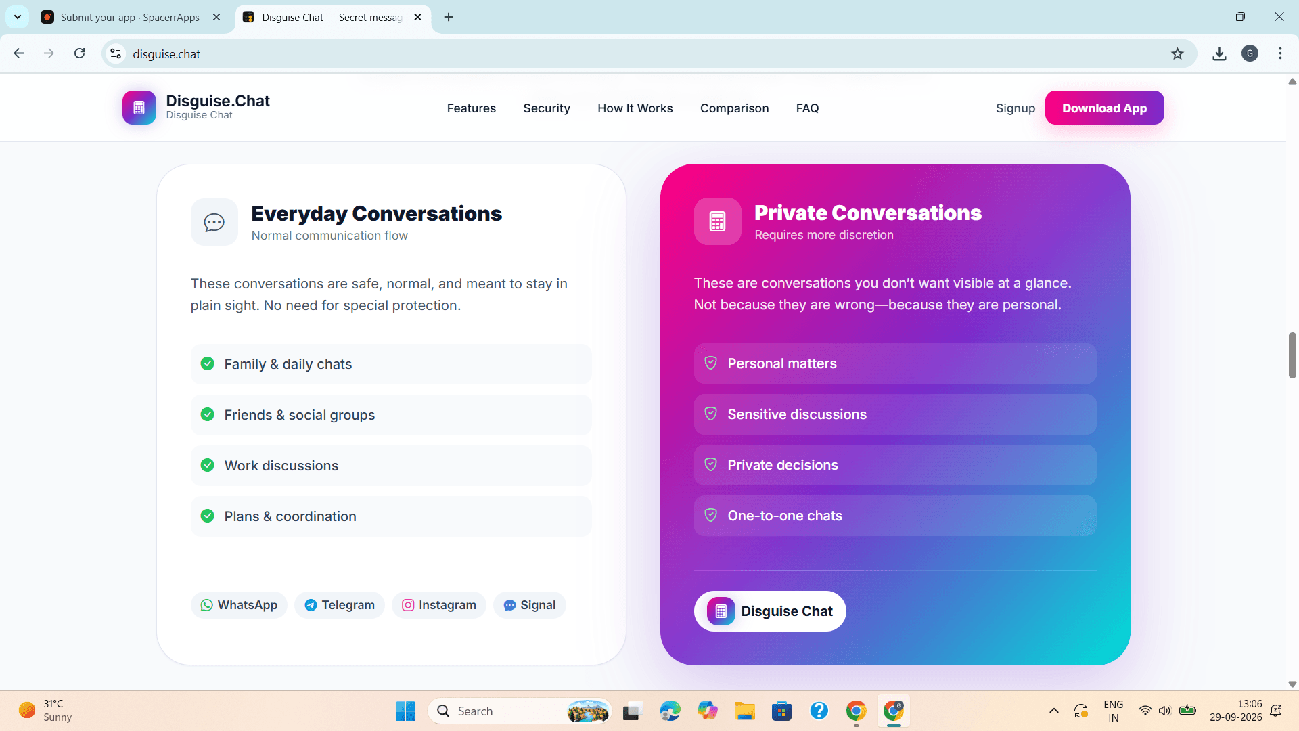Go to How It Works section
The image size is (1299, 731).
tap(635, 108)
